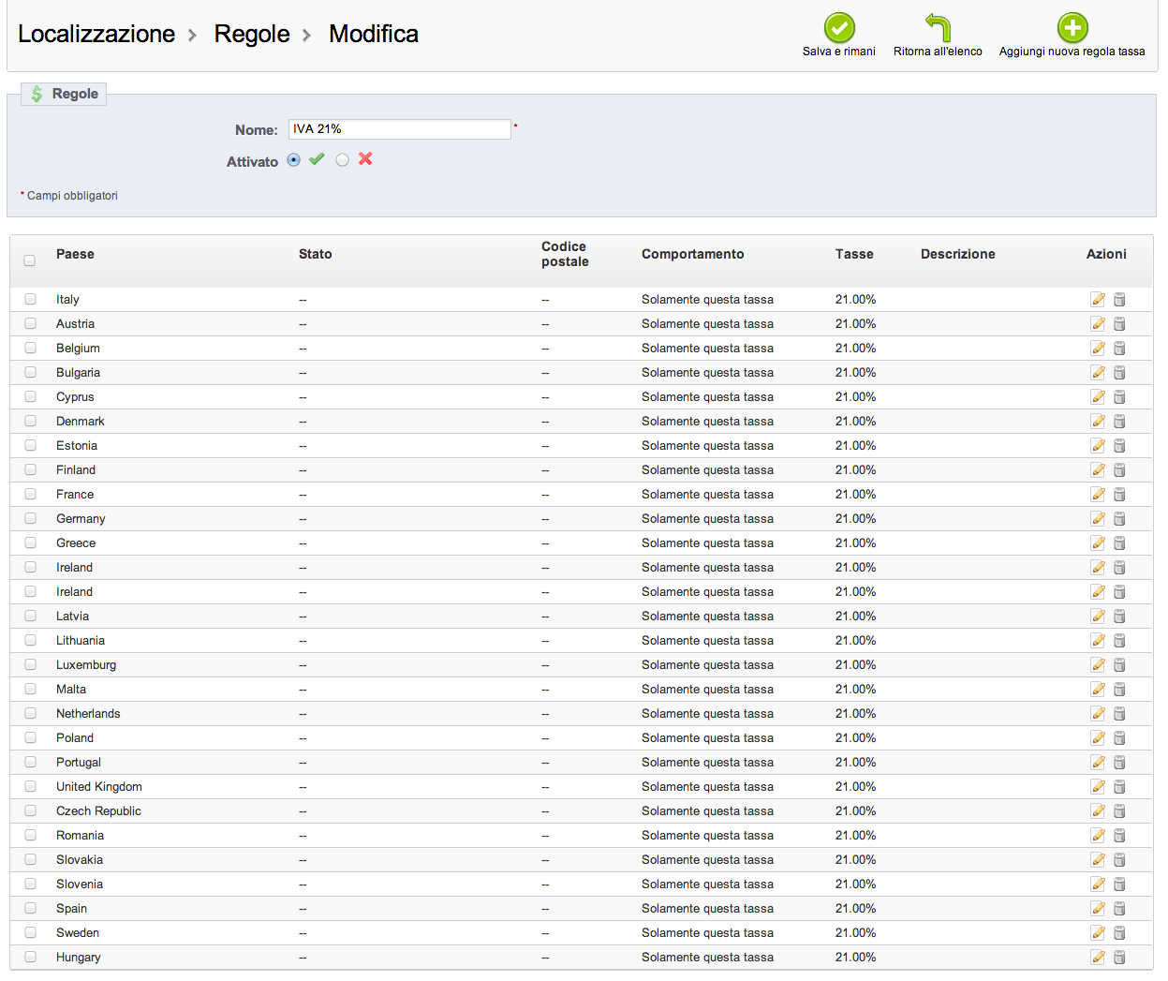The width and height of the screenshot is (1168, 981).
Task: Check the Belgium row checkbox
Action: point(30,348)
